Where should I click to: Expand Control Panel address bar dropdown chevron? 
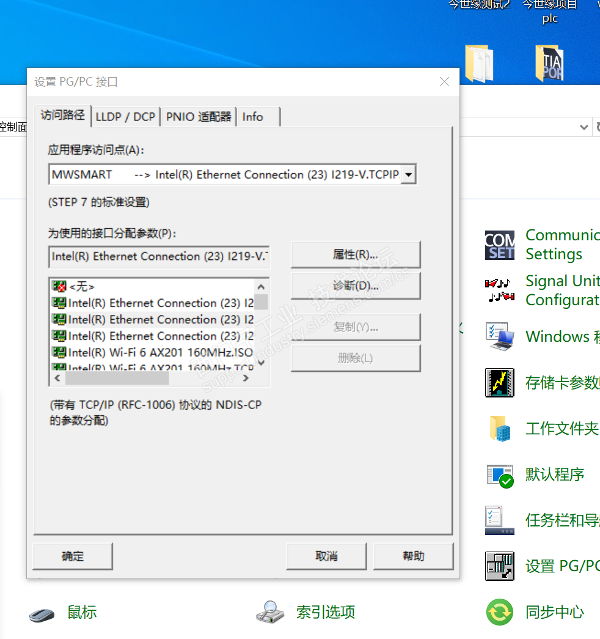584,127
